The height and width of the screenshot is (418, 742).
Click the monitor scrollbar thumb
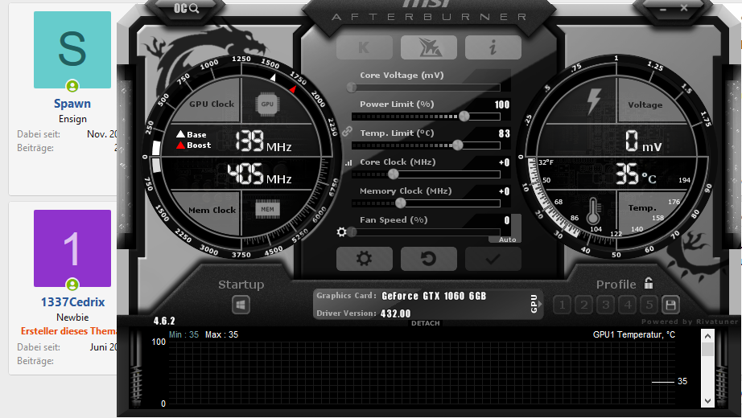coord(707,350)
